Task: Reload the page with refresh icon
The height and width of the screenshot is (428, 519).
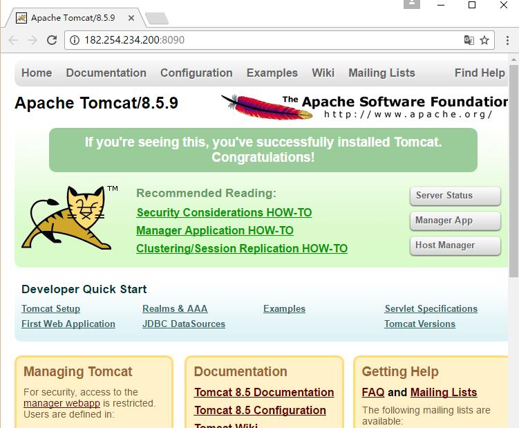Action: [x=52, y=40]
